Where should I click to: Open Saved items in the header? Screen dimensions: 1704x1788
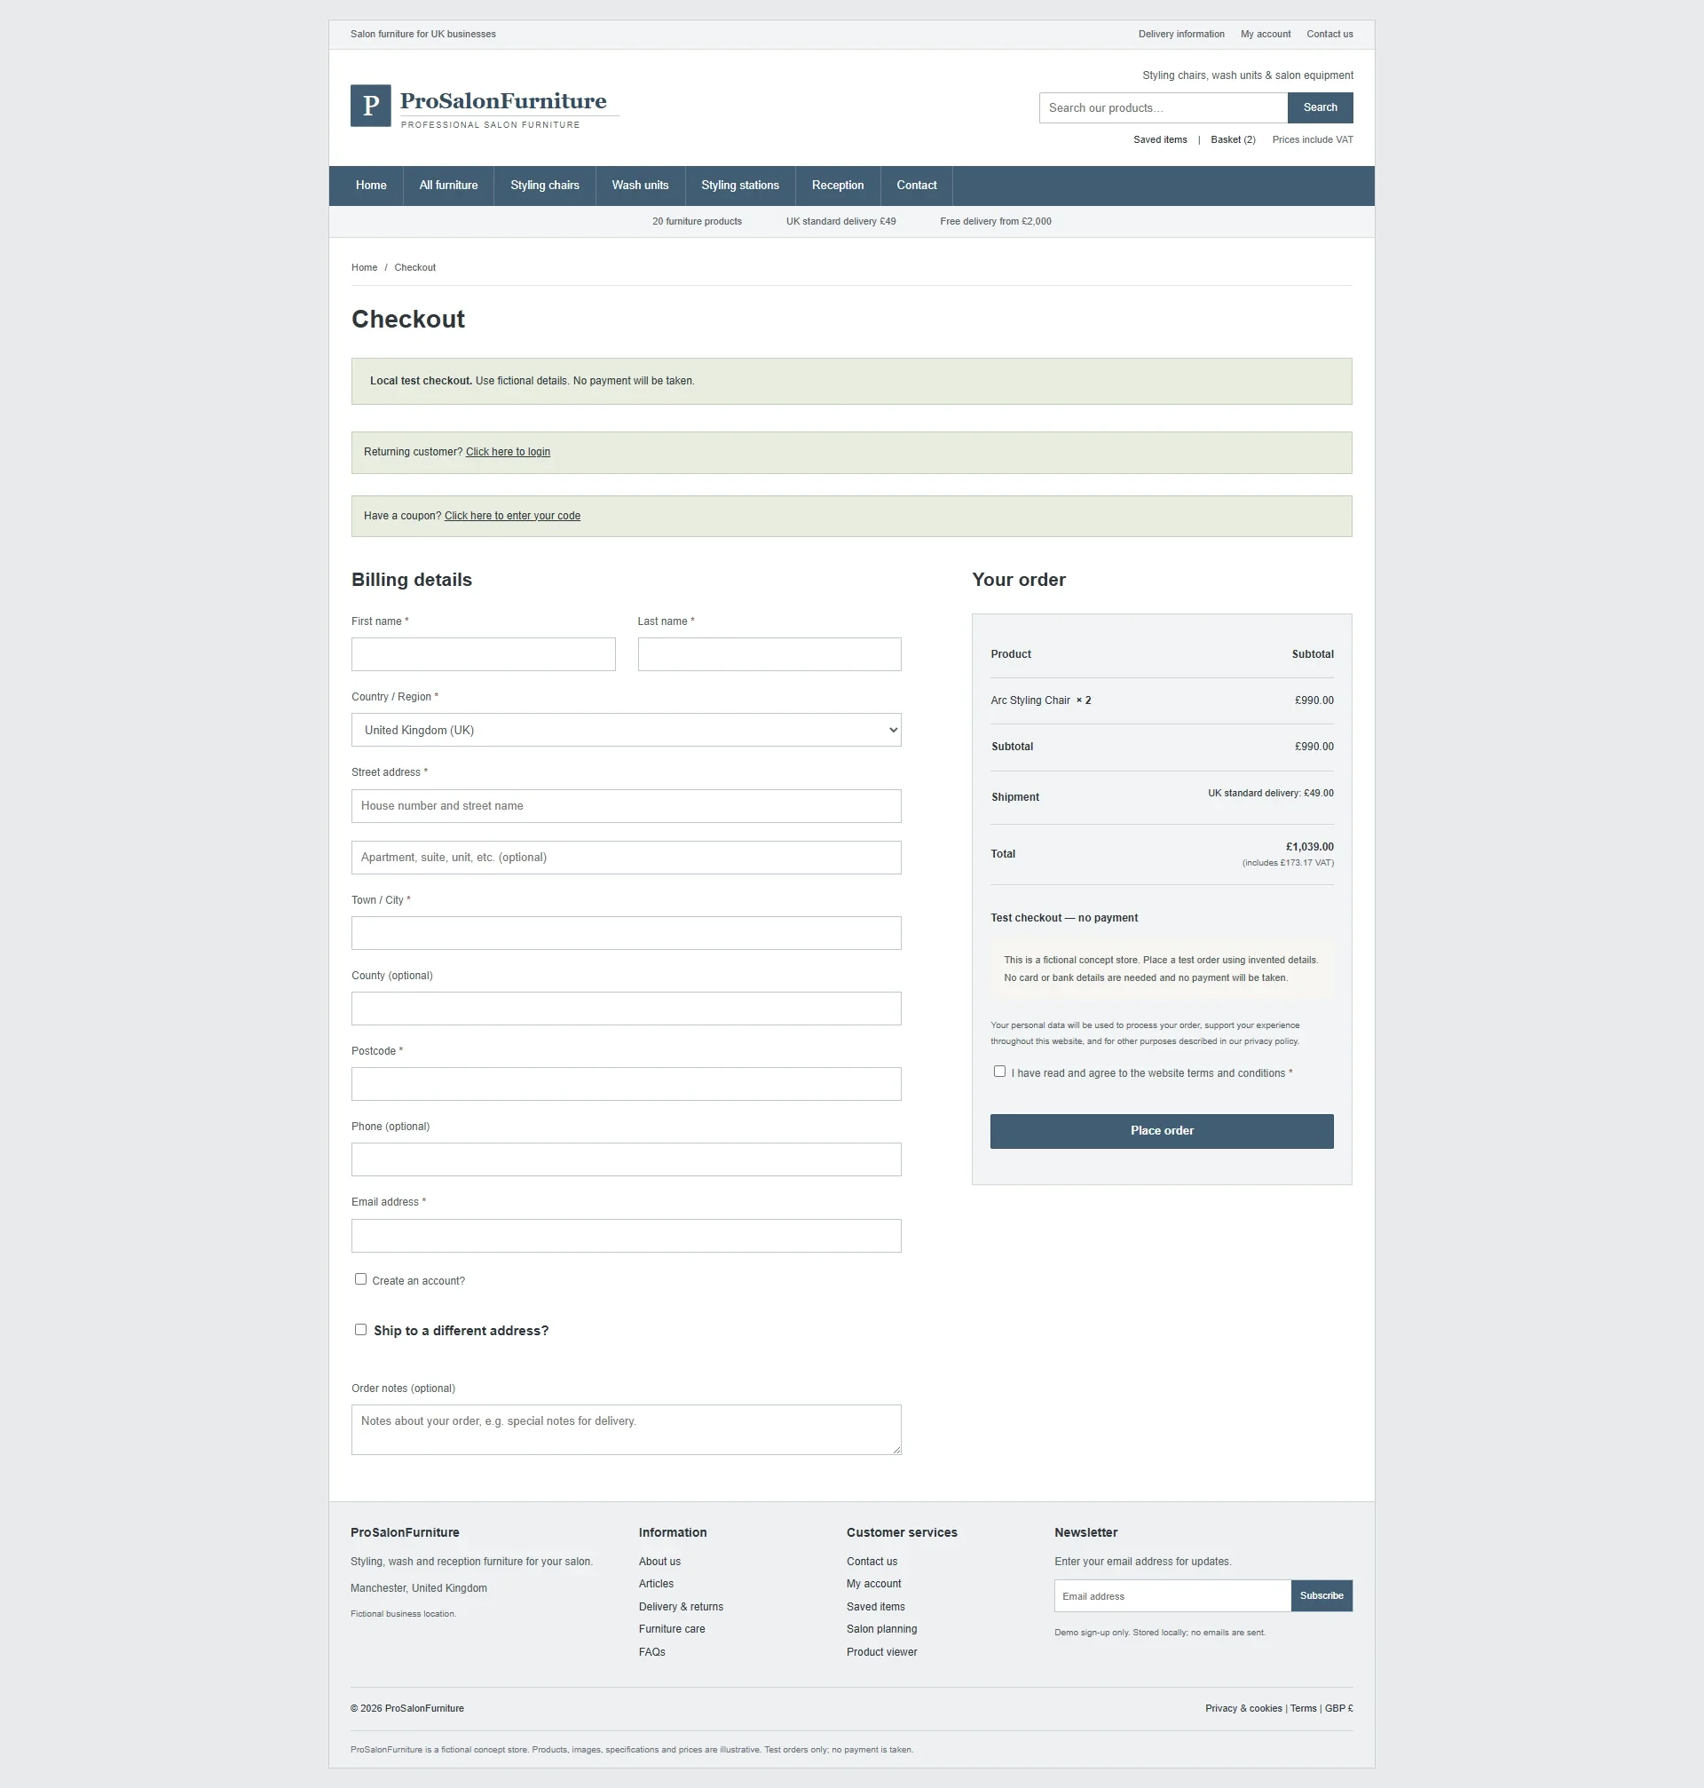tap(1160, 140)
